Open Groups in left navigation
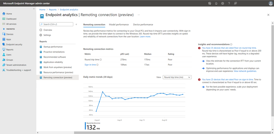The image size is (274, 134). (9, 60)
